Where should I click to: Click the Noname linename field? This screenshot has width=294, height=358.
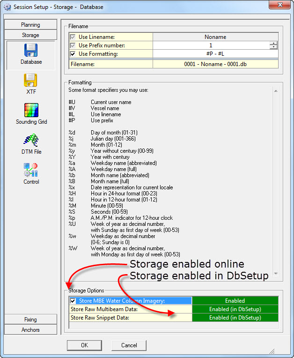215,37
